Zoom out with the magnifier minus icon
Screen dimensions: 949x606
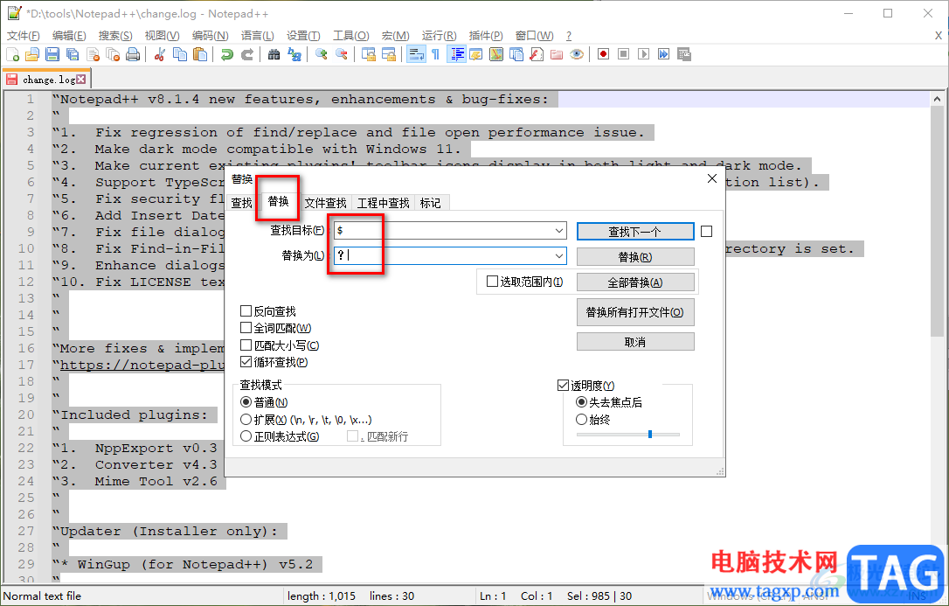click(x=342, y=54)
